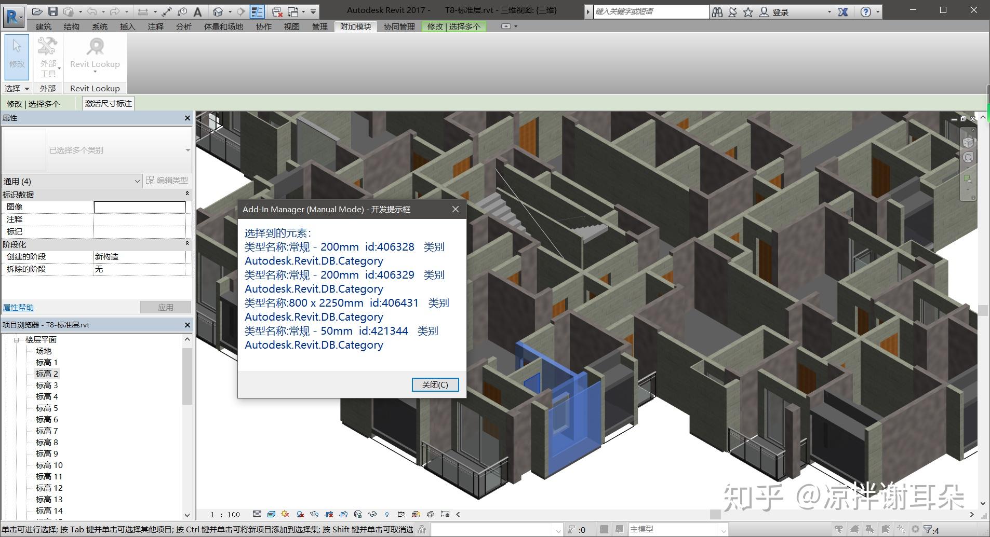Open the 通用 (4) filter dropdown
Screen dimensions: 990x537
(x=137, y=181)
